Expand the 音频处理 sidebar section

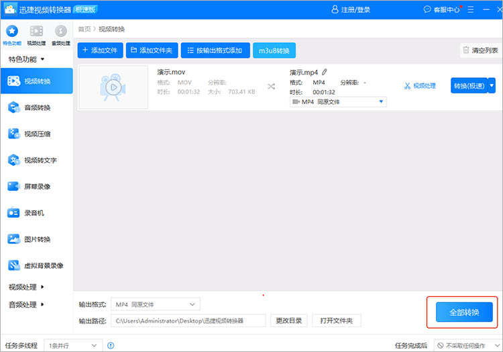pos(26,304)
